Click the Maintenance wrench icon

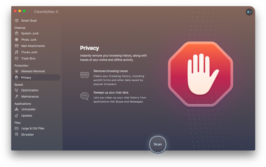pyautogui.click(x=16, y=97)
